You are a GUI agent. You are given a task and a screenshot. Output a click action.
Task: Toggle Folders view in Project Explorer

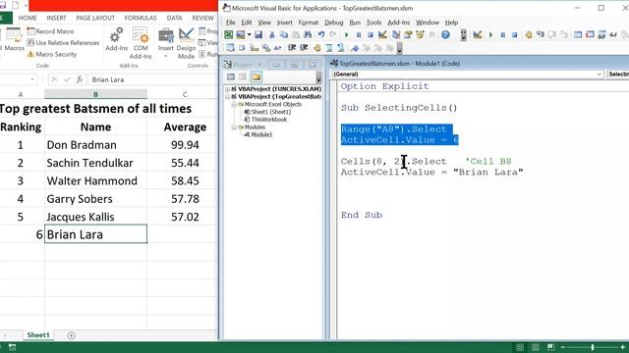(256, 76)
